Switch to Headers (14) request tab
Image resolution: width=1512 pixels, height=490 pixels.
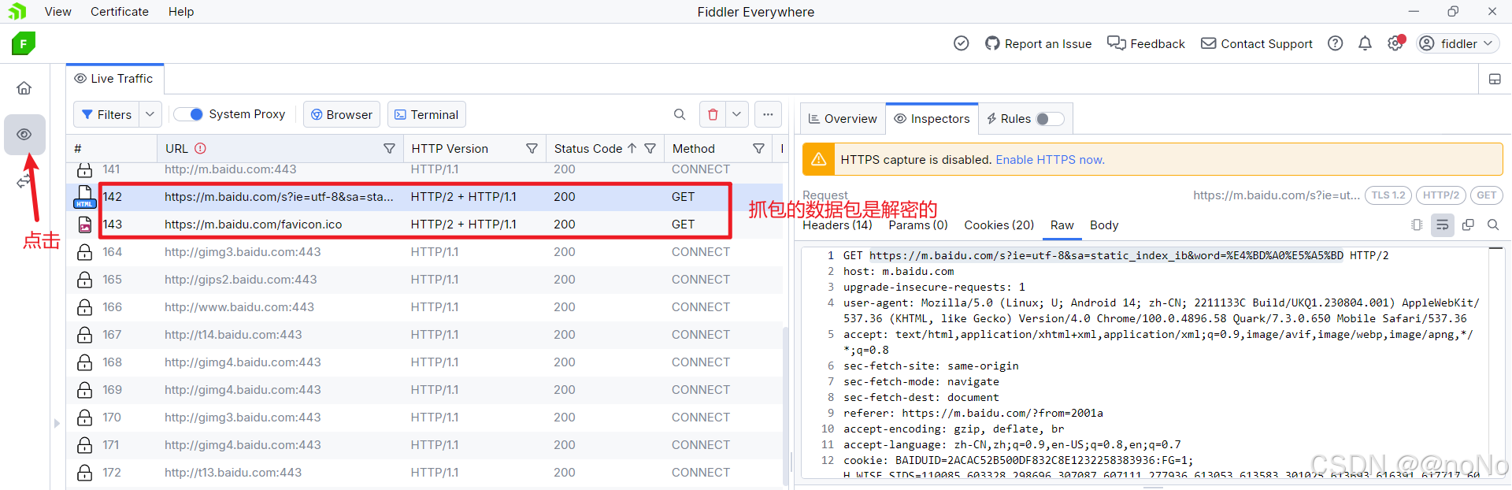point(837,225)
